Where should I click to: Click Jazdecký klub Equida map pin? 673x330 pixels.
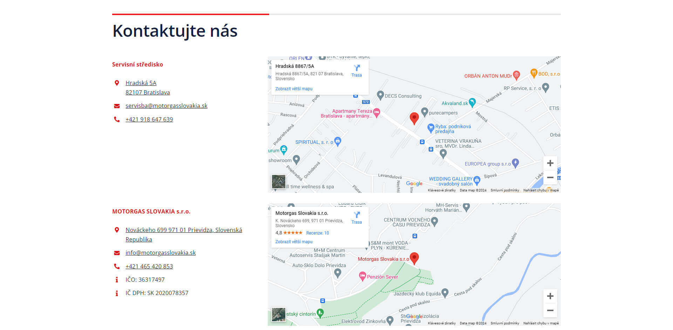coord(445,293)
